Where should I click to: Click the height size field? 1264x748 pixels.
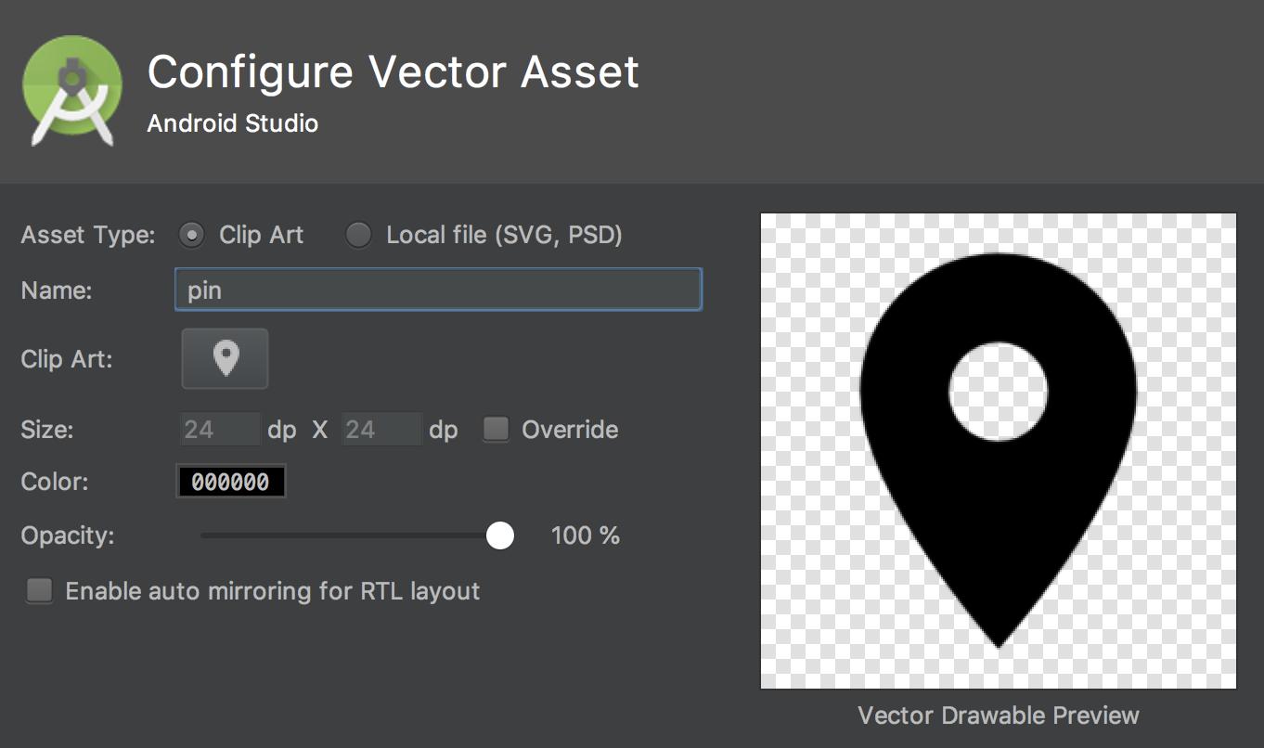click(380, 430)
